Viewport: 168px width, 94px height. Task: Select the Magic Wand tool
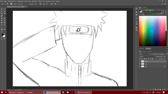tap(5, 11)
